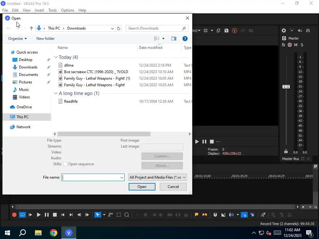Open the Options menu
319x239 pixels.
[x=68, y=10]
